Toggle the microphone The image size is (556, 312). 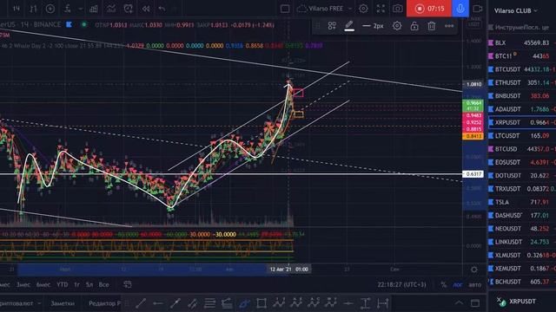[x=460, y=9]
